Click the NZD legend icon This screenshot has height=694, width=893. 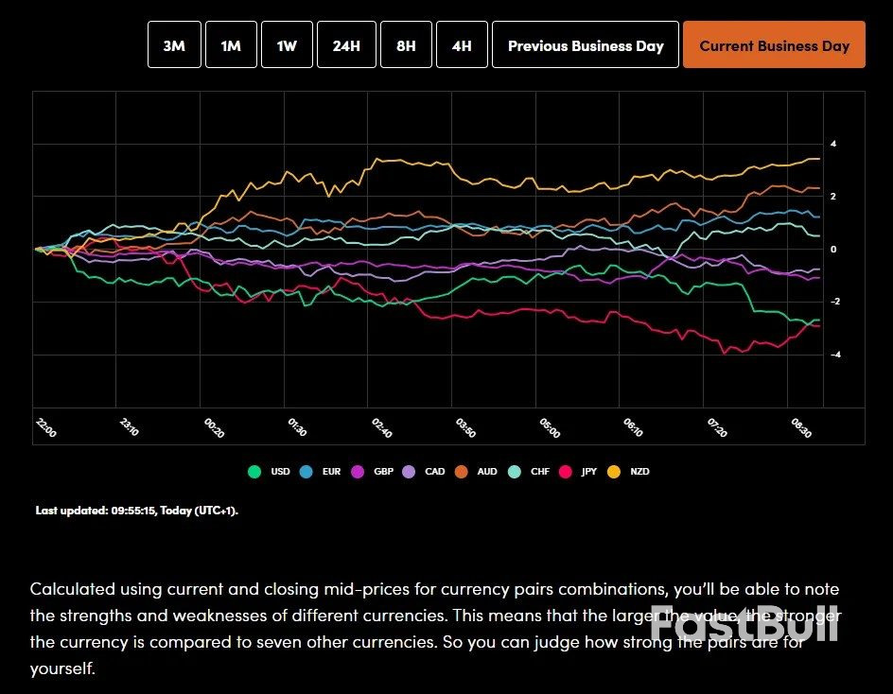pos(614,472)
